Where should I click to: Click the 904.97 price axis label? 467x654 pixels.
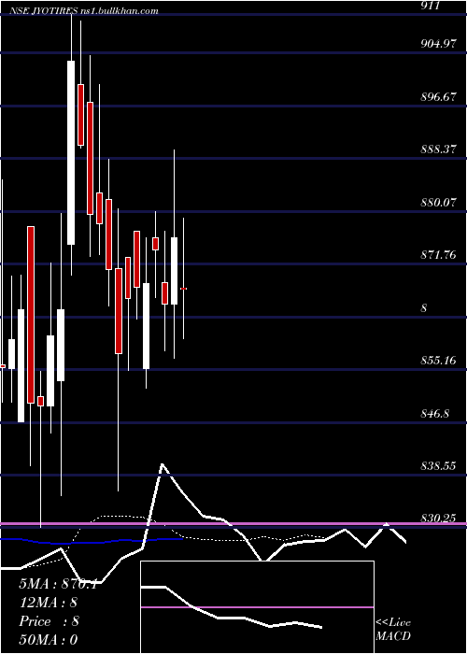(x=438, y=44)
